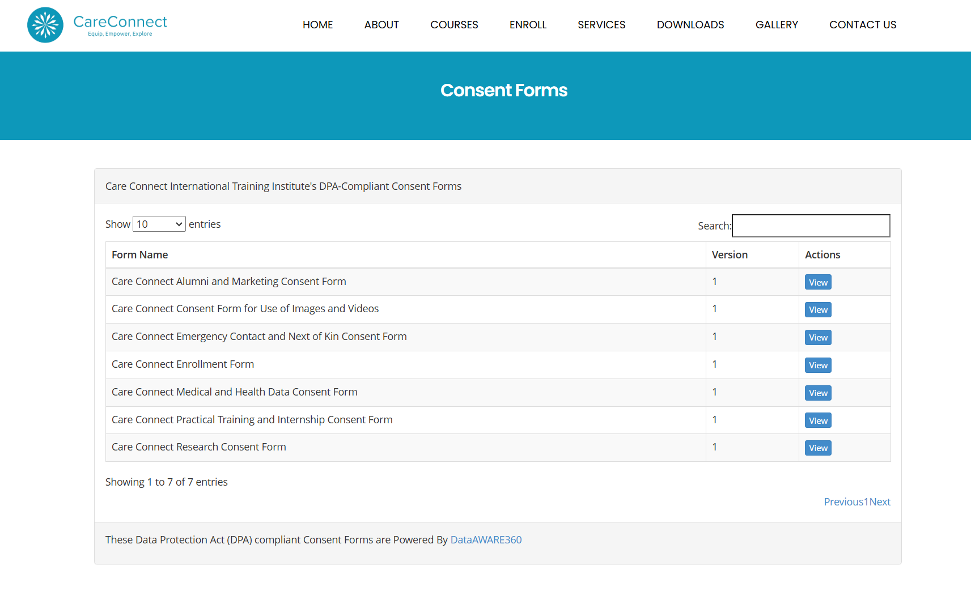The height and width of the screenshot is (591, 971).
Task: View the Care Connect Enrollment Form
Action: coord(817,365)
